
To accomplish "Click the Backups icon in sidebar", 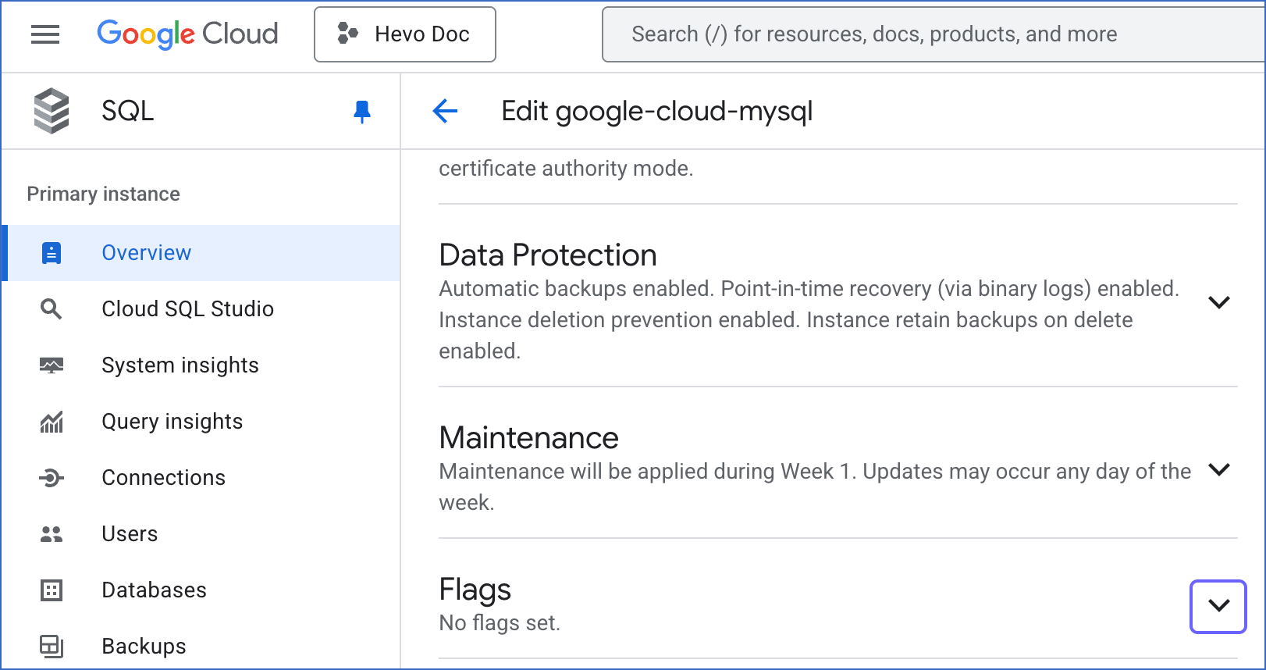I will 52,647.
